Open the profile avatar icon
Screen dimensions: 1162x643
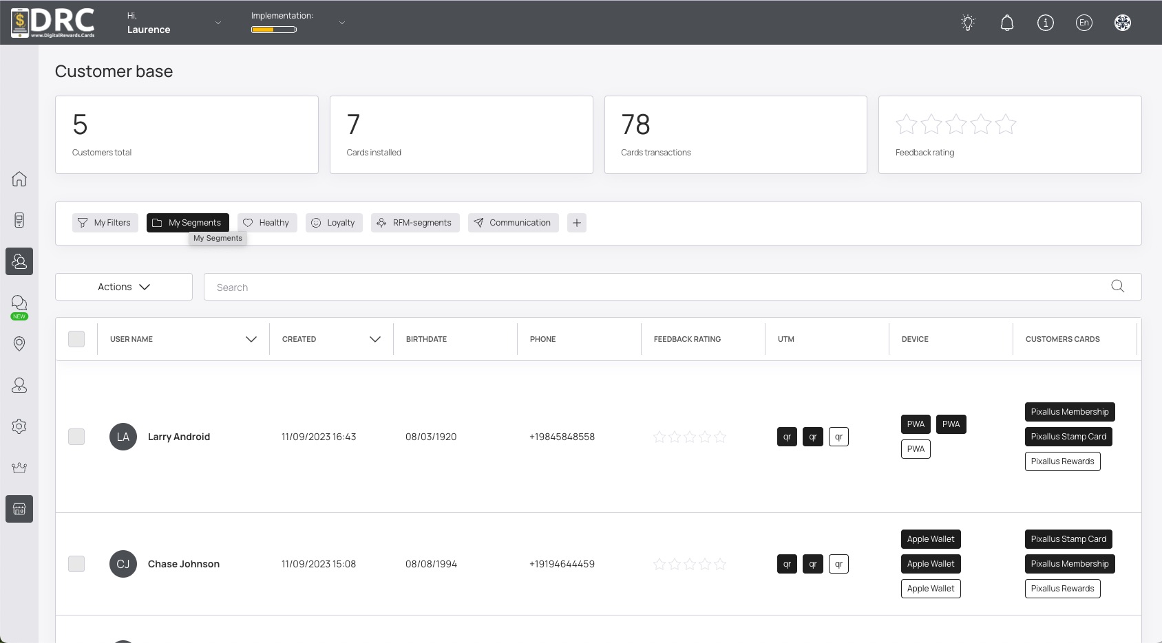point(1123,23)
